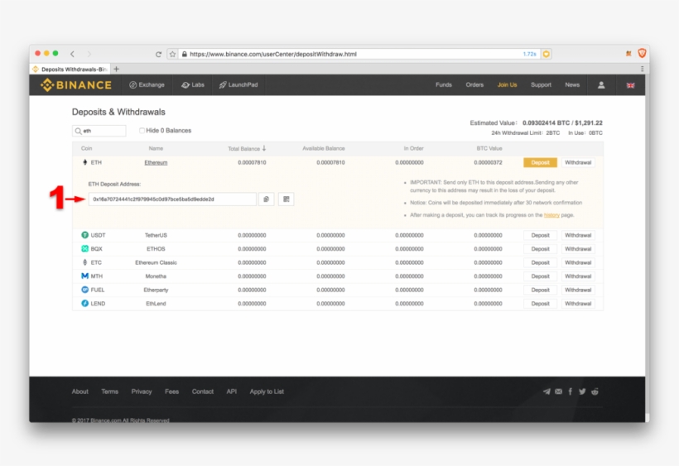The width and height of the screenshot is (679, 466).
Task: Open the user account profile icon
Action: pyautogui.click(x=601, y=85)
